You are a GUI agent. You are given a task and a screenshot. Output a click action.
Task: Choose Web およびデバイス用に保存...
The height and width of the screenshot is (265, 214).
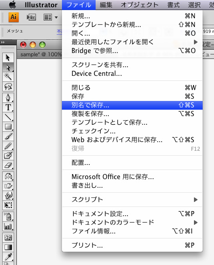click(x=132, y=140)
